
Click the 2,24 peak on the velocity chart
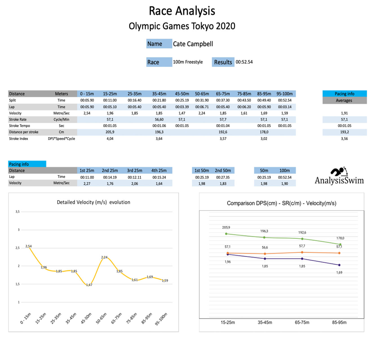[x=104, y=257]
